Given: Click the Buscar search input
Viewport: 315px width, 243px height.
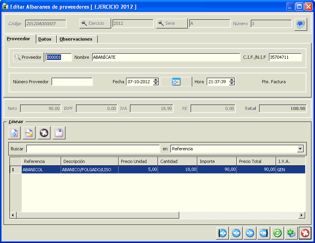Looking at the screenshot, I should tap(93, 149).
